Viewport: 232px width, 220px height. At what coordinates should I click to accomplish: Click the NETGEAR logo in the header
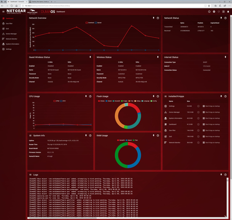[x=16, y=11]
